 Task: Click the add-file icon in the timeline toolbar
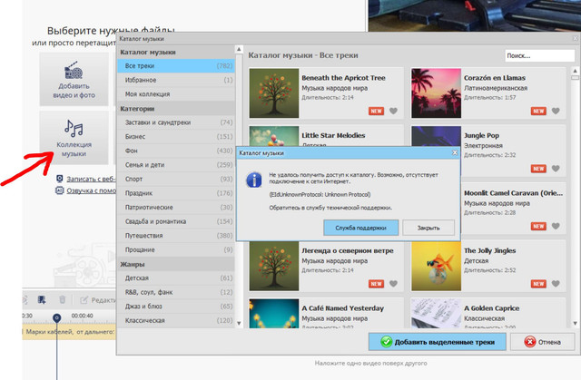[x=42, y=299]
